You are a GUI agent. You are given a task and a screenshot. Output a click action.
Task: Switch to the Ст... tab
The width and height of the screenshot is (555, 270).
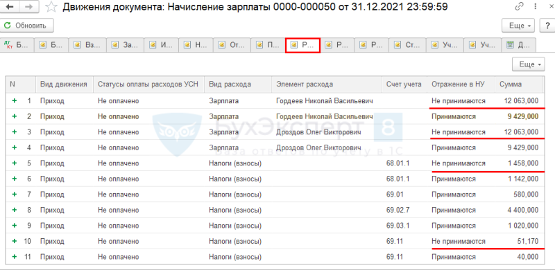click(x=407, y=45)
